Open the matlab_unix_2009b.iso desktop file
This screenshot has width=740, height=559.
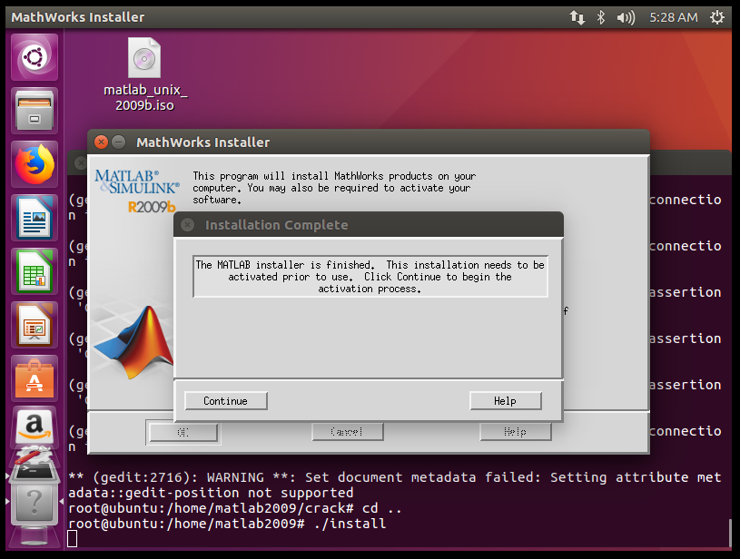pos(145,74)
